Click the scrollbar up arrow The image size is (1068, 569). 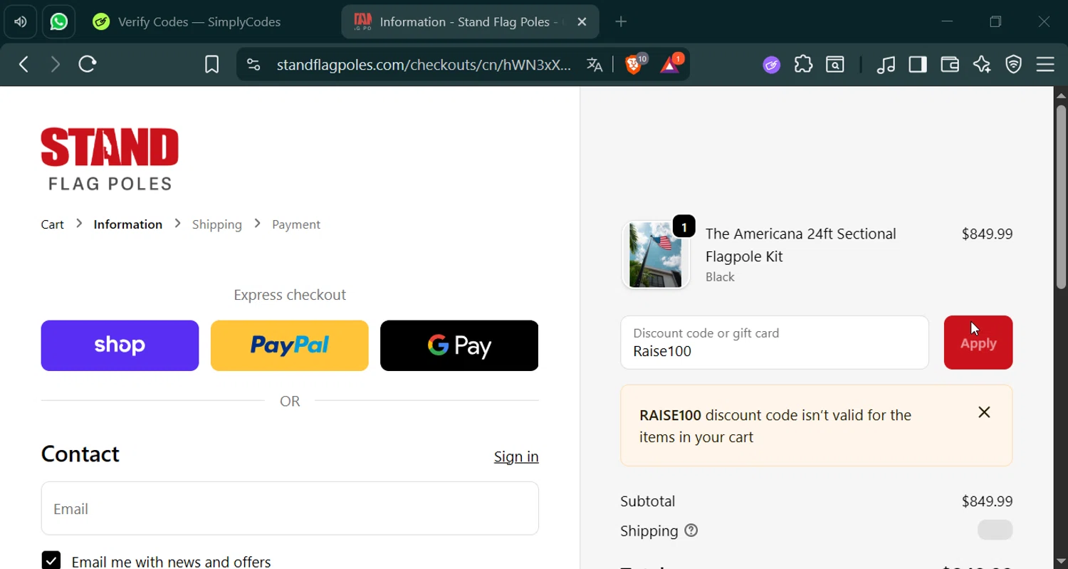pos(1061,95)
